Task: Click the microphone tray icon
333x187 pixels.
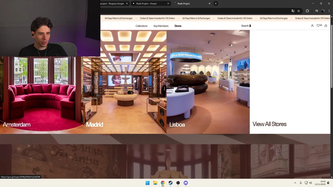Action: [x=301, y=183]
